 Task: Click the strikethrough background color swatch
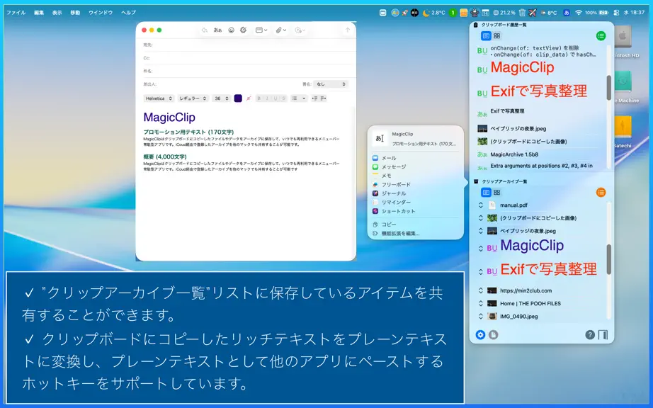pyautogui.click(x=249, y=98)
